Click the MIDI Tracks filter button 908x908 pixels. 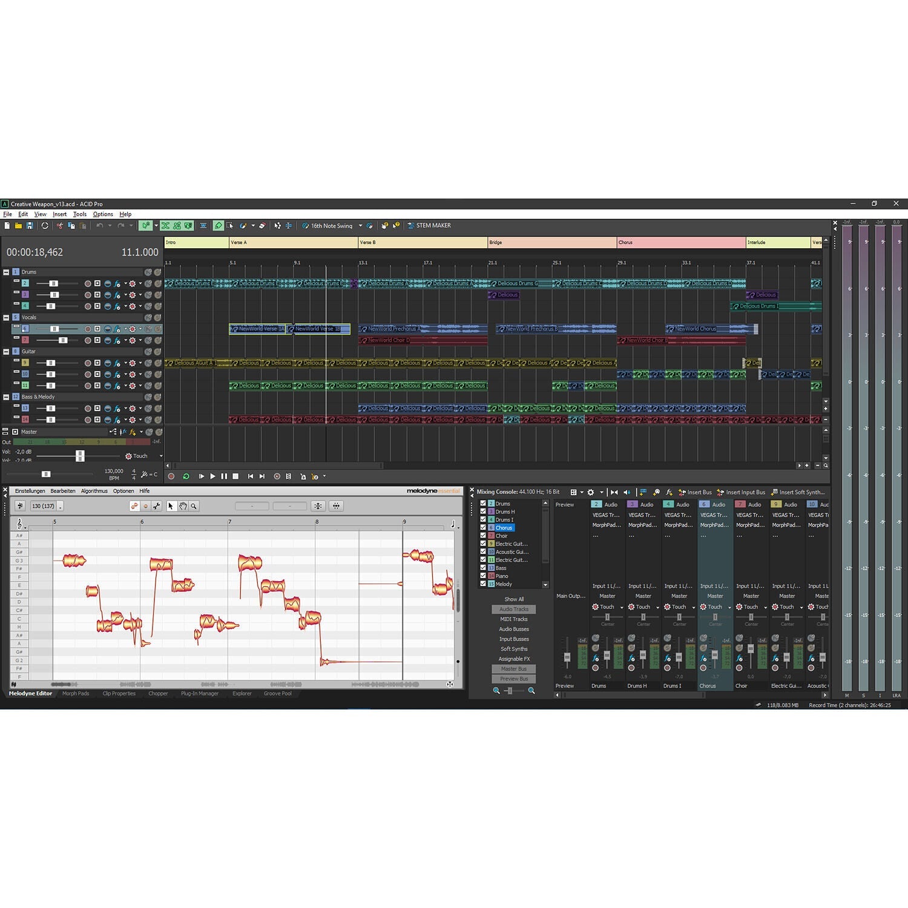pyautogui.click(x=513, y=619)
